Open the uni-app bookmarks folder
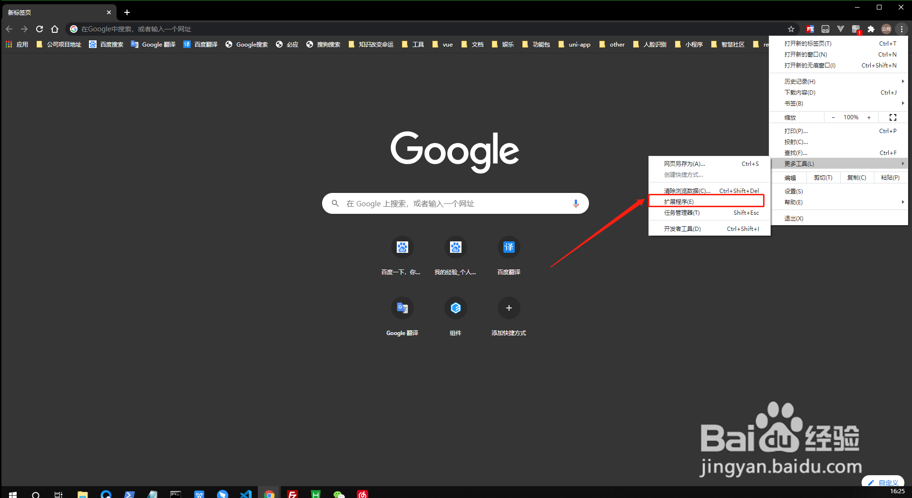 pos(574,44)
